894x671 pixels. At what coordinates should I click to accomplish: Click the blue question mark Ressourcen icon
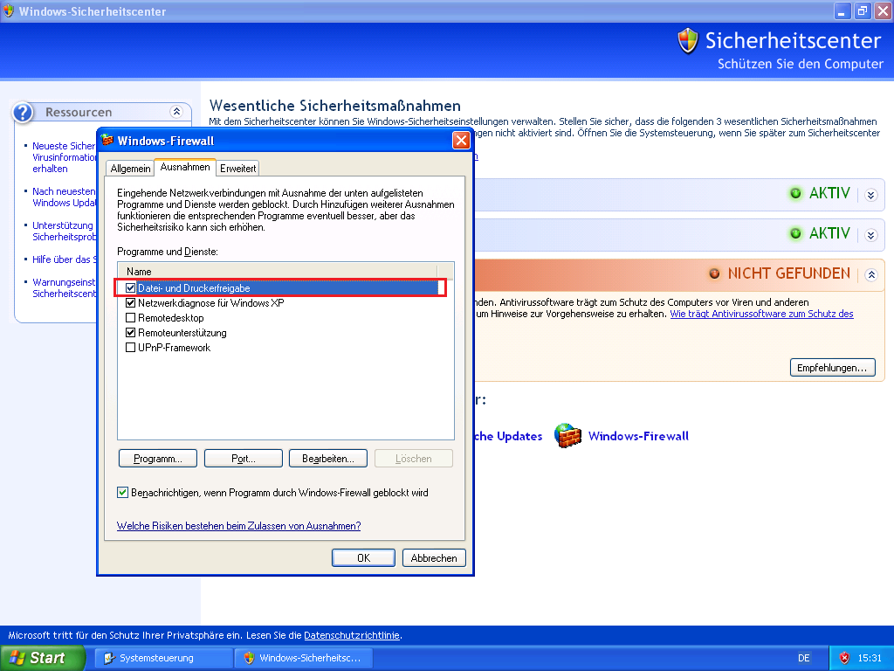click(23, 113)
